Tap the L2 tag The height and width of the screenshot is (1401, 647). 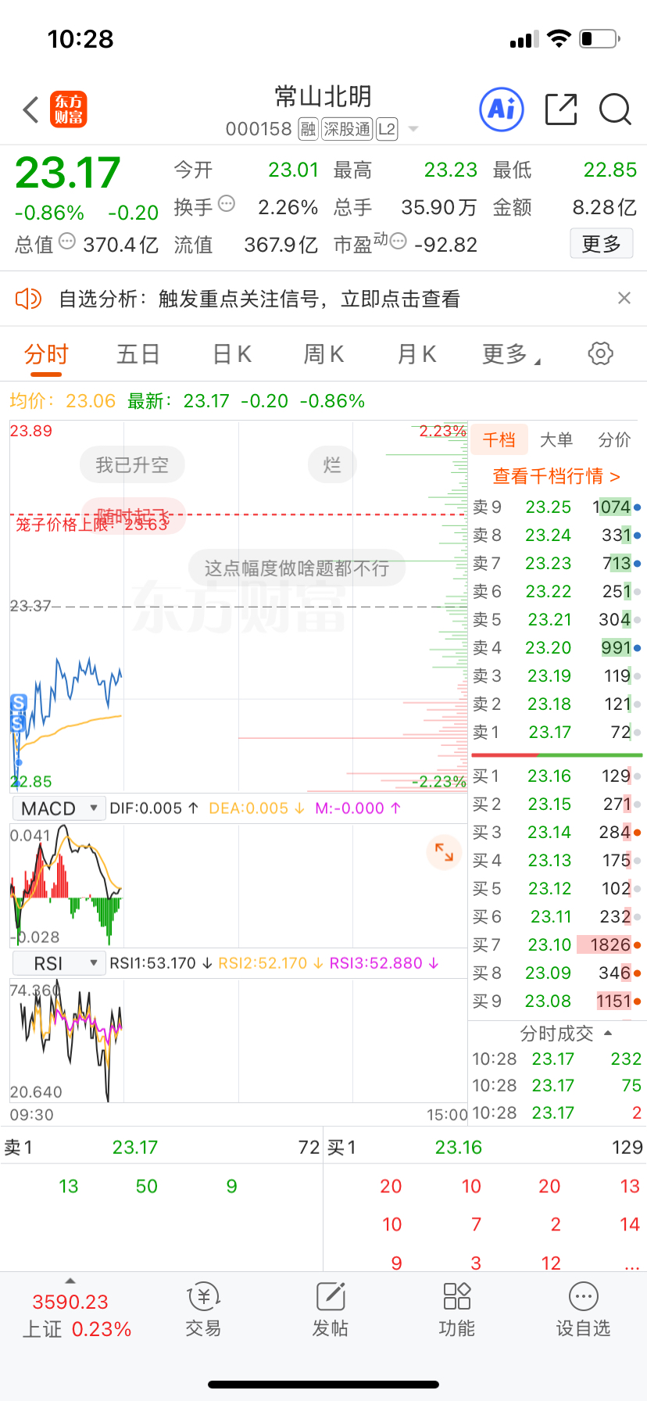pos(388,129)
